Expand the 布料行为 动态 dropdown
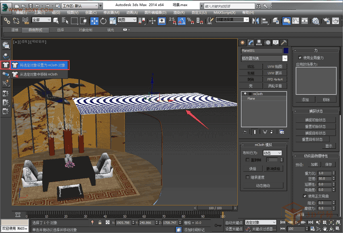 pos(272,153)
